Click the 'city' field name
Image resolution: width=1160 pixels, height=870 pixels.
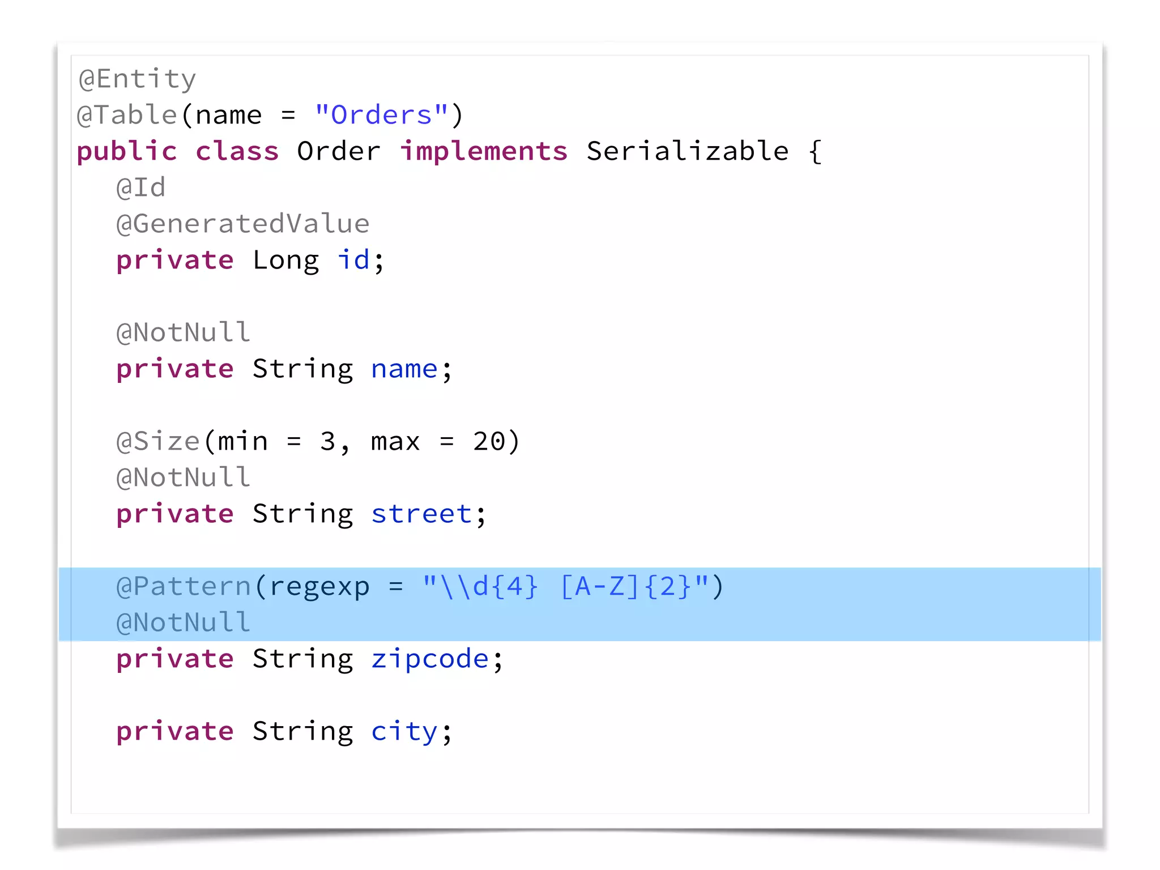404,732
